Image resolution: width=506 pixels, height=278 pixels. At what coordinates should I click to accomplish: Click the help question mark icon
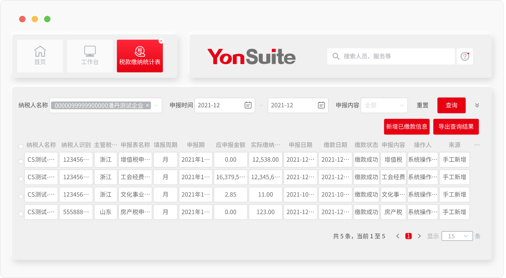click(465, 56)
